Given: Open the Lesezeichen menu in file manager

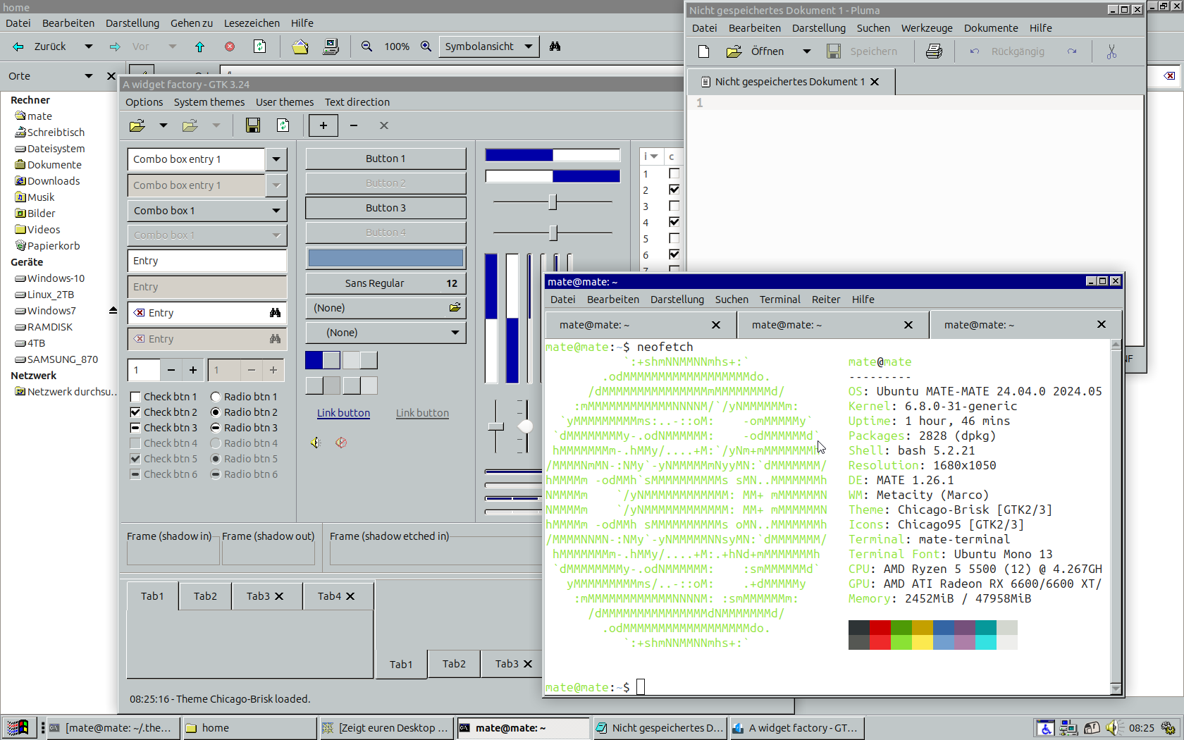Looking at the screenshot, I should 252,23.
